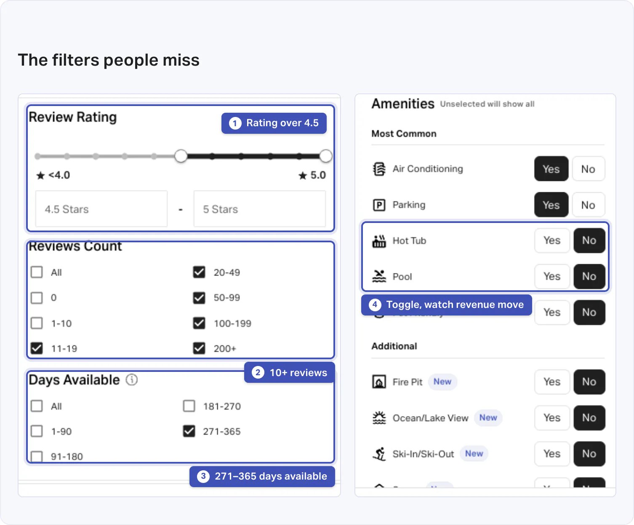Toggle Pool to Yes

[552, 276]
